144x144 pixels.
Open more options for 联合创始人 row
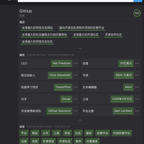click(x=76, y=75)
